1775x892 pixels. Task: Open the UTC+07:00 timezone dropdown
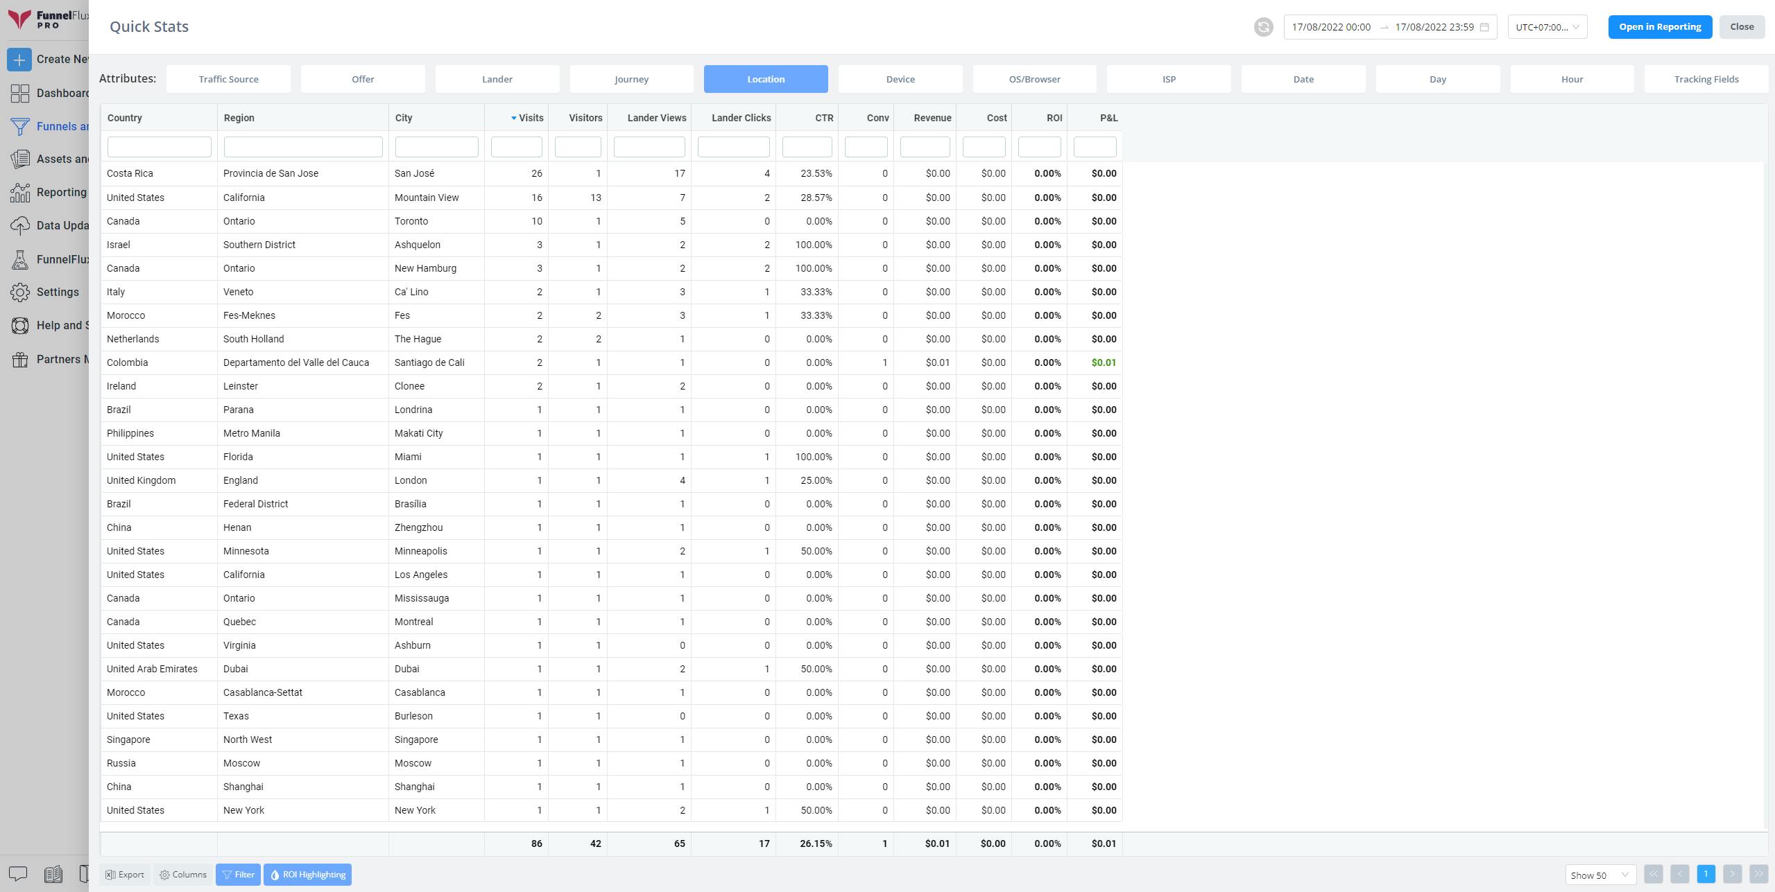tap(1547, 27)
